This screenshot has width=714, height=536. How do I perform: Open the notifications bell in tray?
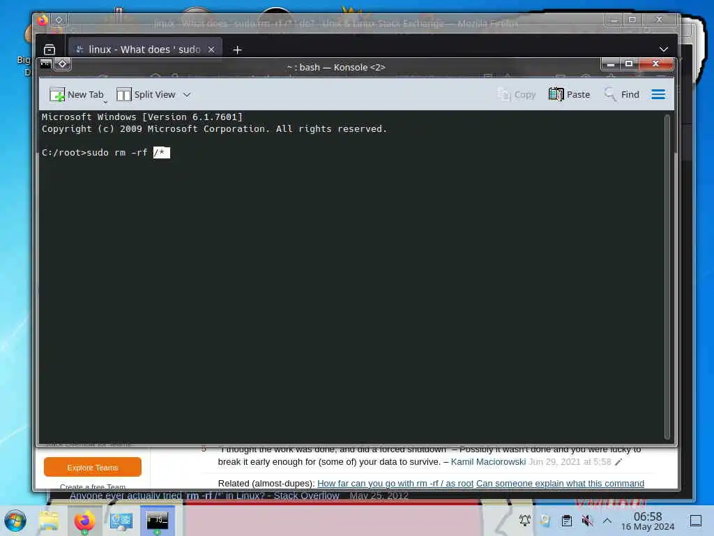pyautogui.click(x=524, y=520)
